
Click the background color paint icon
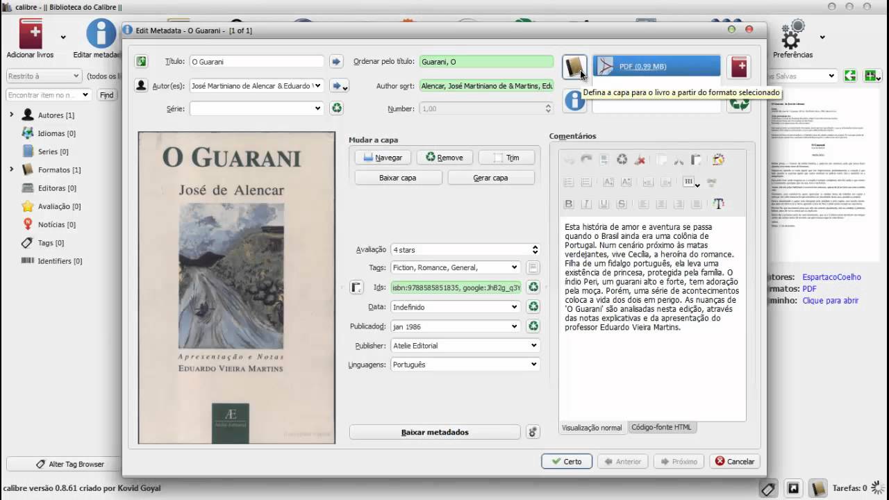pyautogui.click(x=718, y=160)
